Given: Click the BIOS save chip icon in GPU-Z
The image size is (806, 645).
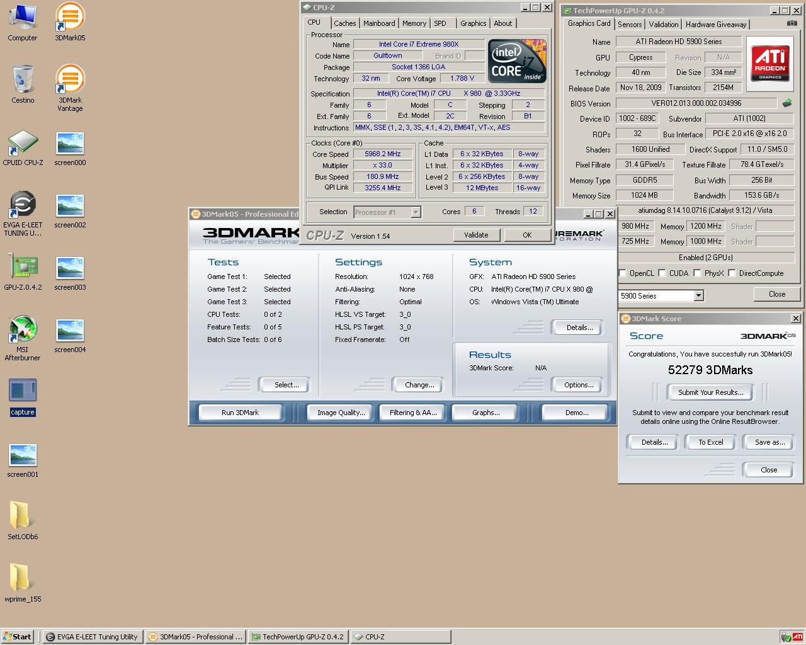Looking at the screenshot, I should pyautogui.click(x=787, y=103).
